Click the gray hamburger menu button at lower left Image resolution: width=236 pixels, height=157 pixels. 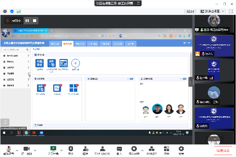pyautogui.click(x=5, y=122)
